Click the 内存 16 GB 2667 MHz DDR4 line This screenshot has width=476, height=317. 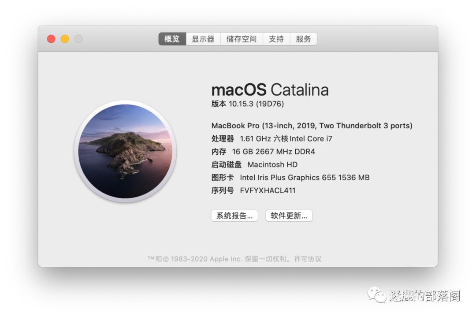click(x=263, y=152)
